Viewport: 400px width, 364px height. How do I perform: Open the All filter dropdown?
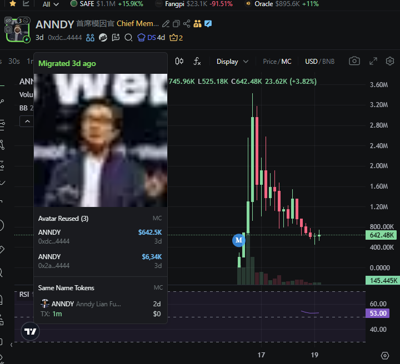coord(51,4)
